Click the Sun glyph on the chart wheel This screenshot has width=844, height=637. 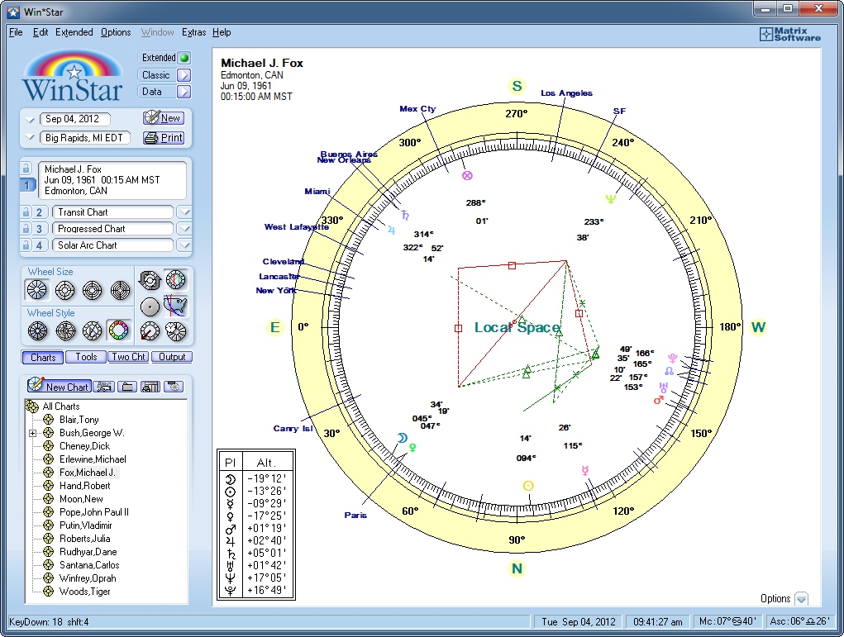(528, 486)
